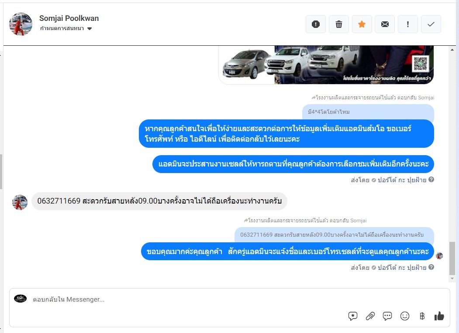Toggle the orange star follow-up flag
Image resolution: width=459 pixels, height=333 pixels.
click(x=362, y=24)
